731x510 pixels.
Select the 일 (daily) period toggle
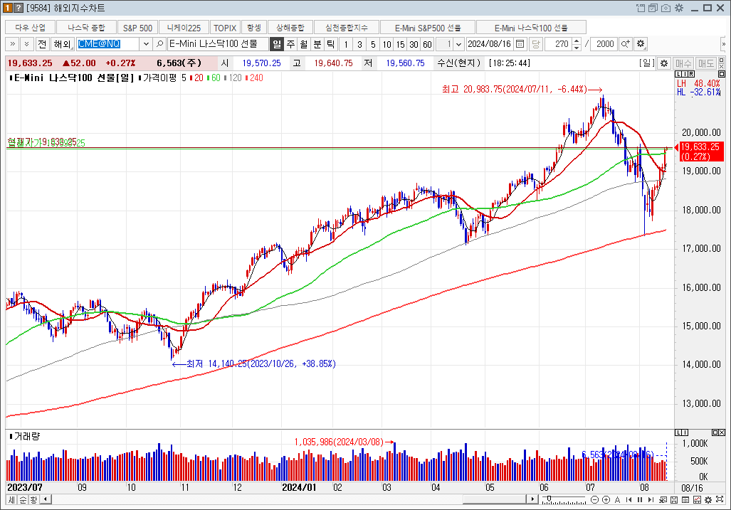[x=277, y=44]
